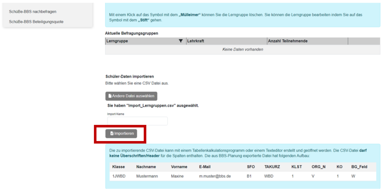Click the document icon on Importieren button
The image size is (383, 191).
click(112, 134)
